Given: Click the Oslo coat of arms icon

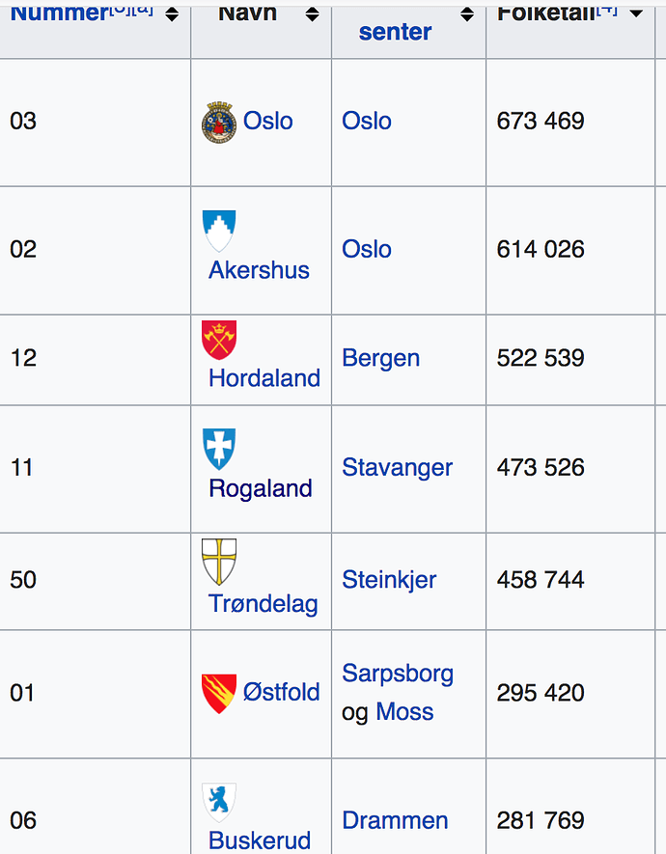Looking at the screenshot, I should pos(219,123).
